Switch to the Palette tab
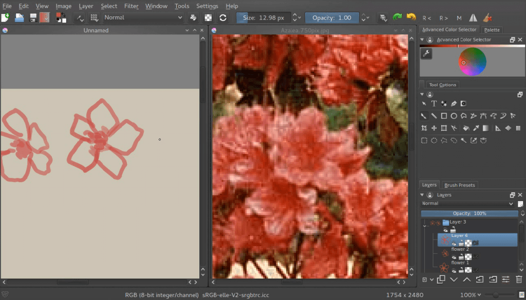Viewport: 526px width, 300px height. click(492, 30)
